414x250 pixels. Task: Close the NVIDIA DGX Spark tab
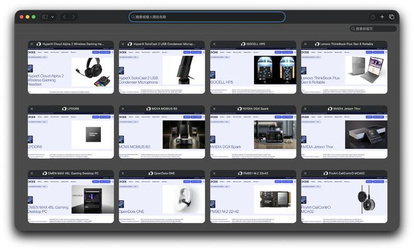click(214, 108)
